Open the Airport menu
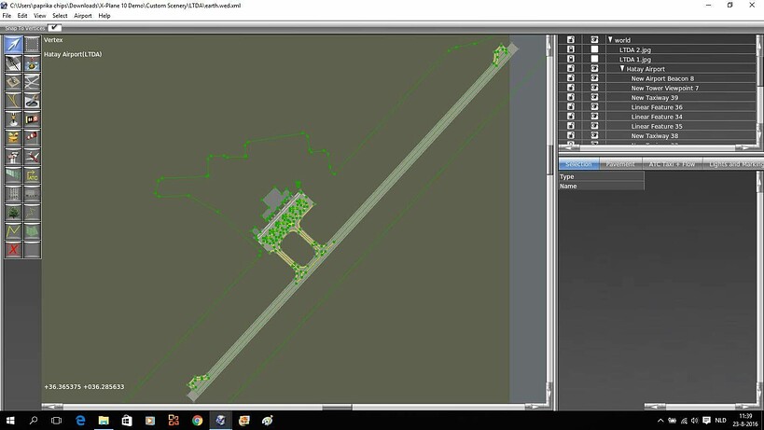Viewport: 764px width, 430px height. pos(83,16)
